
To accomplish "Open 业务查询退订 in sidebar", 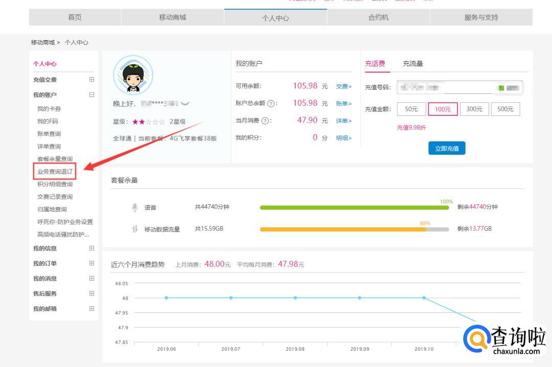I will [55, 172].
